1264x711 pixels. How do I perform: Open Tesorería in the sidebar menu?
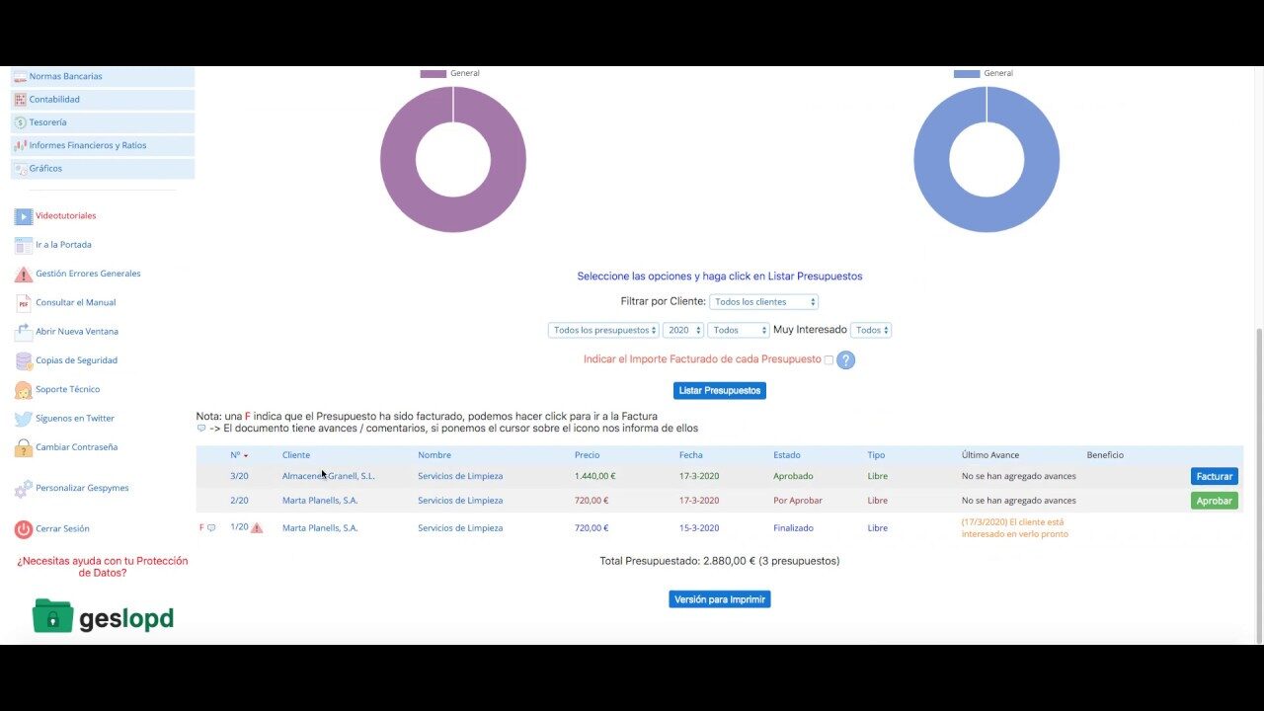point(47,122)
